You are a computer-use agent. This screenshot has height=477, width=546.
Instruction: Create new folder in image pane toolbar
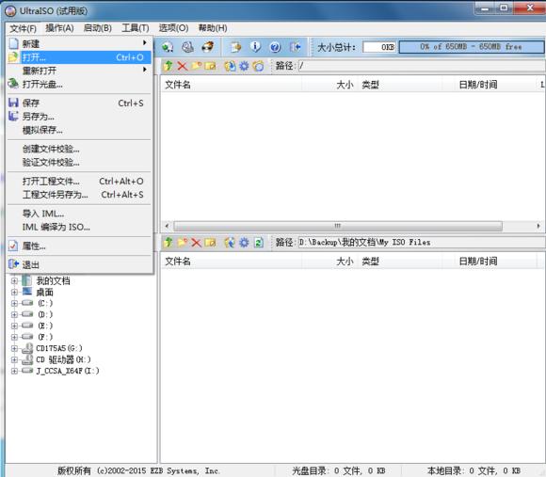tap(197, 66)
